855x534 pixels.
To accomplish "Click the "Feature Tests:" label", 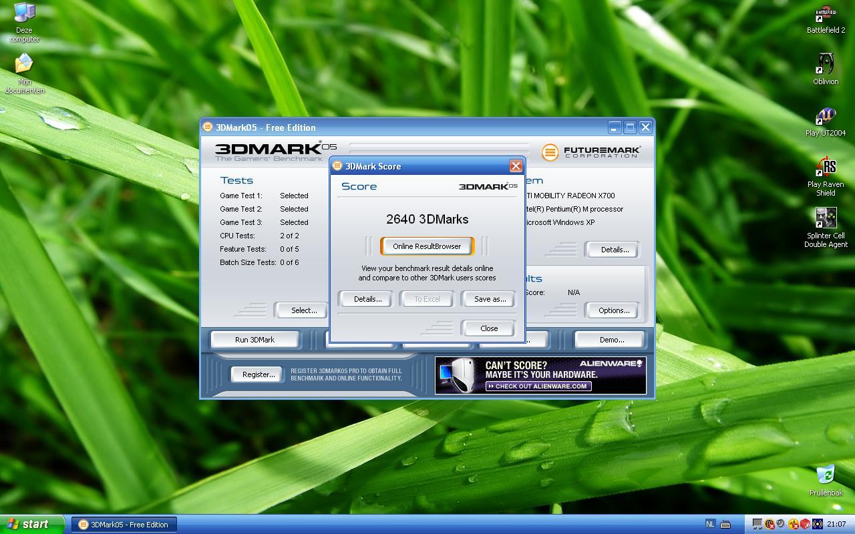I will pyautogui.click(x=242, y=249).
